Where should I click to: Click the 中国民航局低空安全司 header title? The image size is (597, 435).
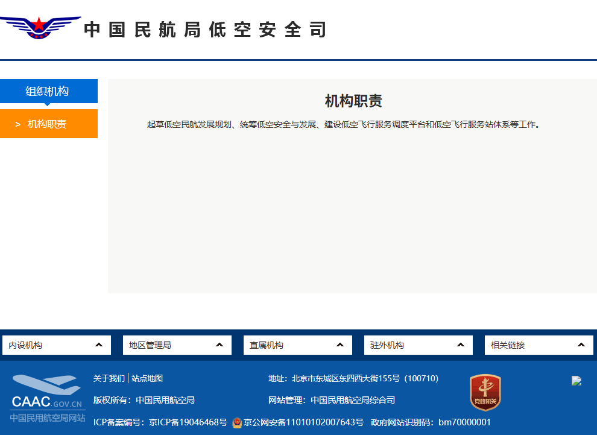[x=206, y=30]
